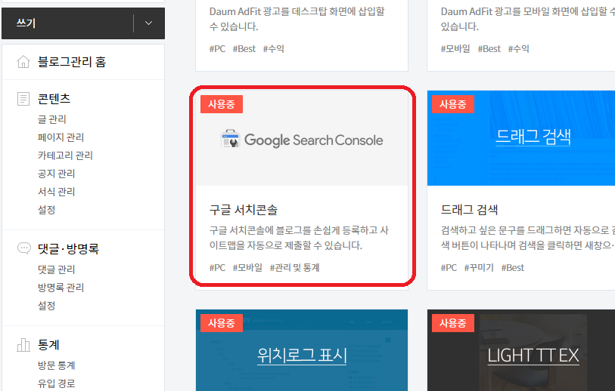
Task: Open 설정 under 댓글·방명록
Action: [46, 305]
